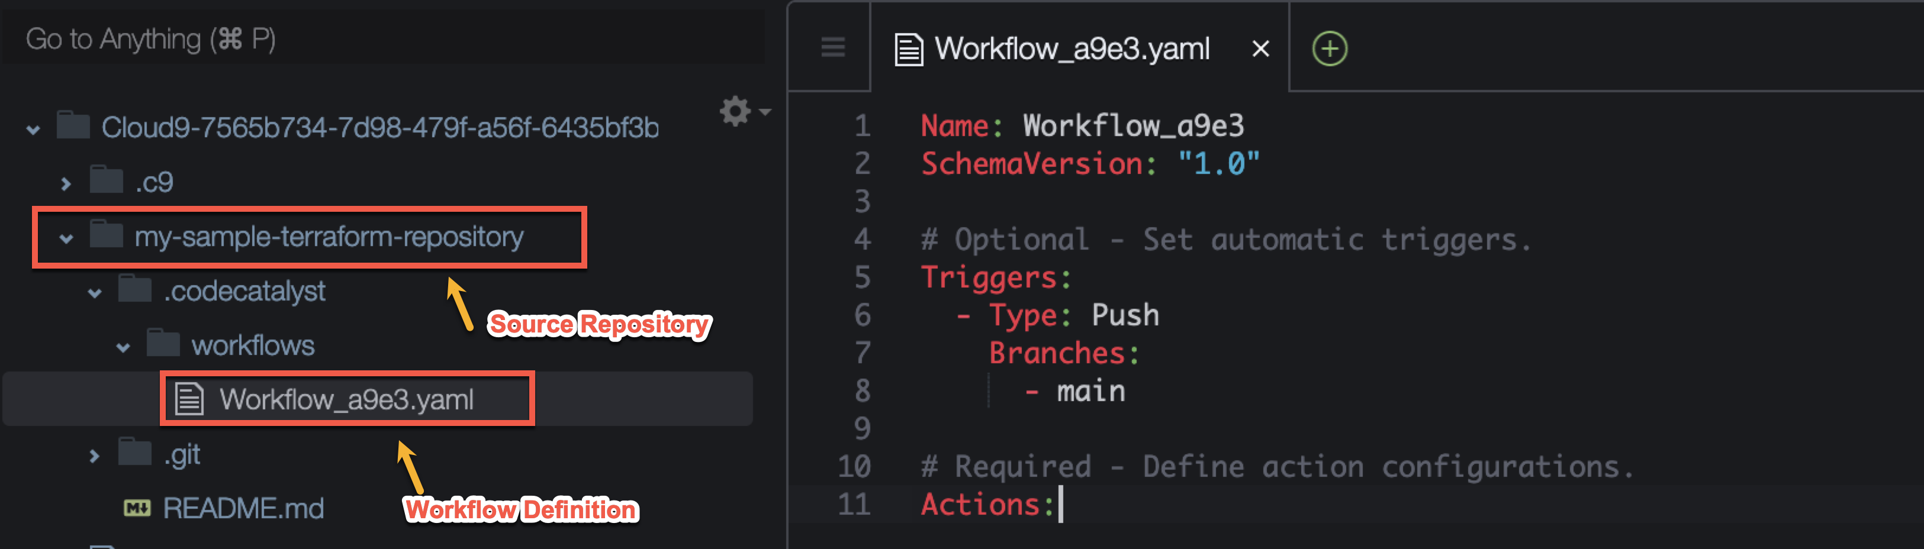
Task: Open a new editor tab with the plus icon
Action: [1328, 49]
